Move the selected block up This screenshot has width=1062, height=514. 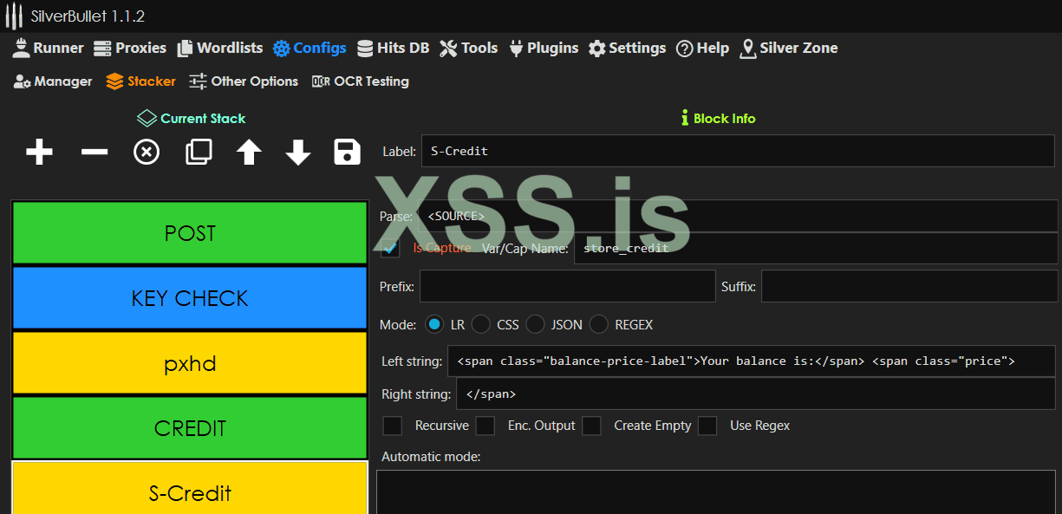coord(249,153)
